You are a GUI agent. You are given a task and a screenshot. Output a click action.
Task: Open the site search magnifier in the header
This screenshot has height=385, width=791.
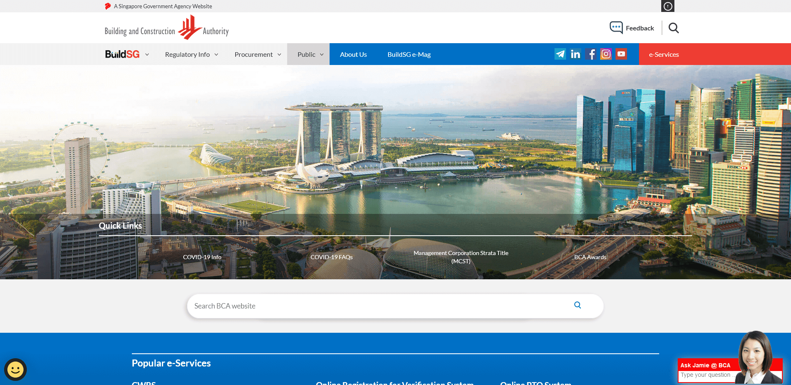pyautogui.click(x=673, y=28)
